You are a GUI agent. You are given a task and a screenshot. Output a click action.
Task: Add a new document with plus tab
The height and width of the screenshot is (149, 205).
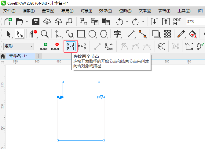point(38,56)
